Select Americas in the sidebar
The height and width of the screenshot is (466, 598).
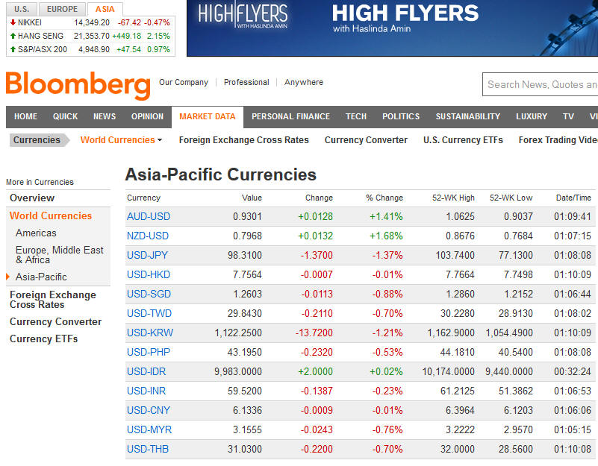(36, 233)
